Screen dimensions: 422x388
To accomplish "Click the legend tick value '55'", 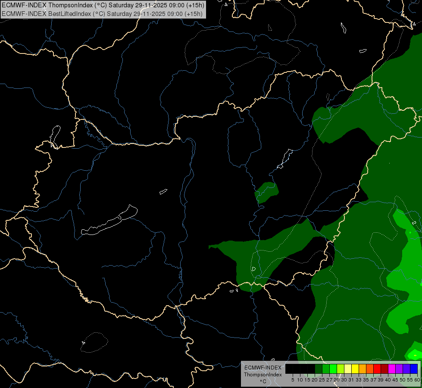I will coord(409,380).
